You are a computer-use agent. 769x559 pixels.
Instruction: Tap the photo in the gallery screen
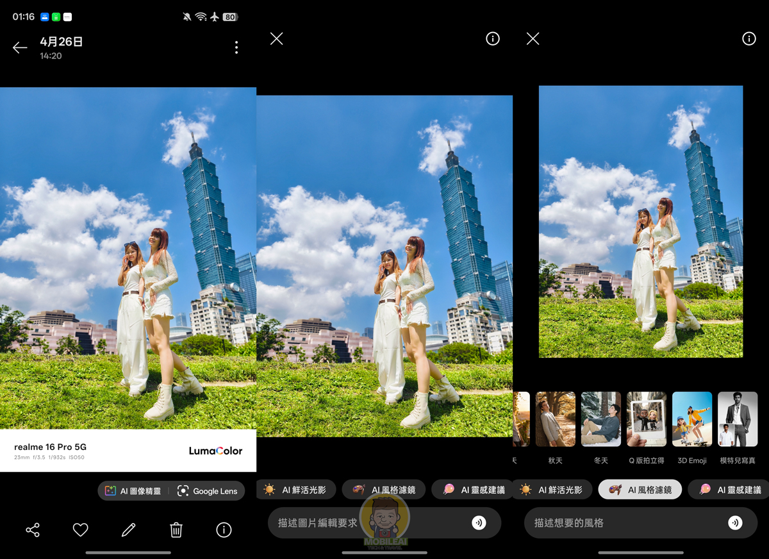click(x=128, y=258)
